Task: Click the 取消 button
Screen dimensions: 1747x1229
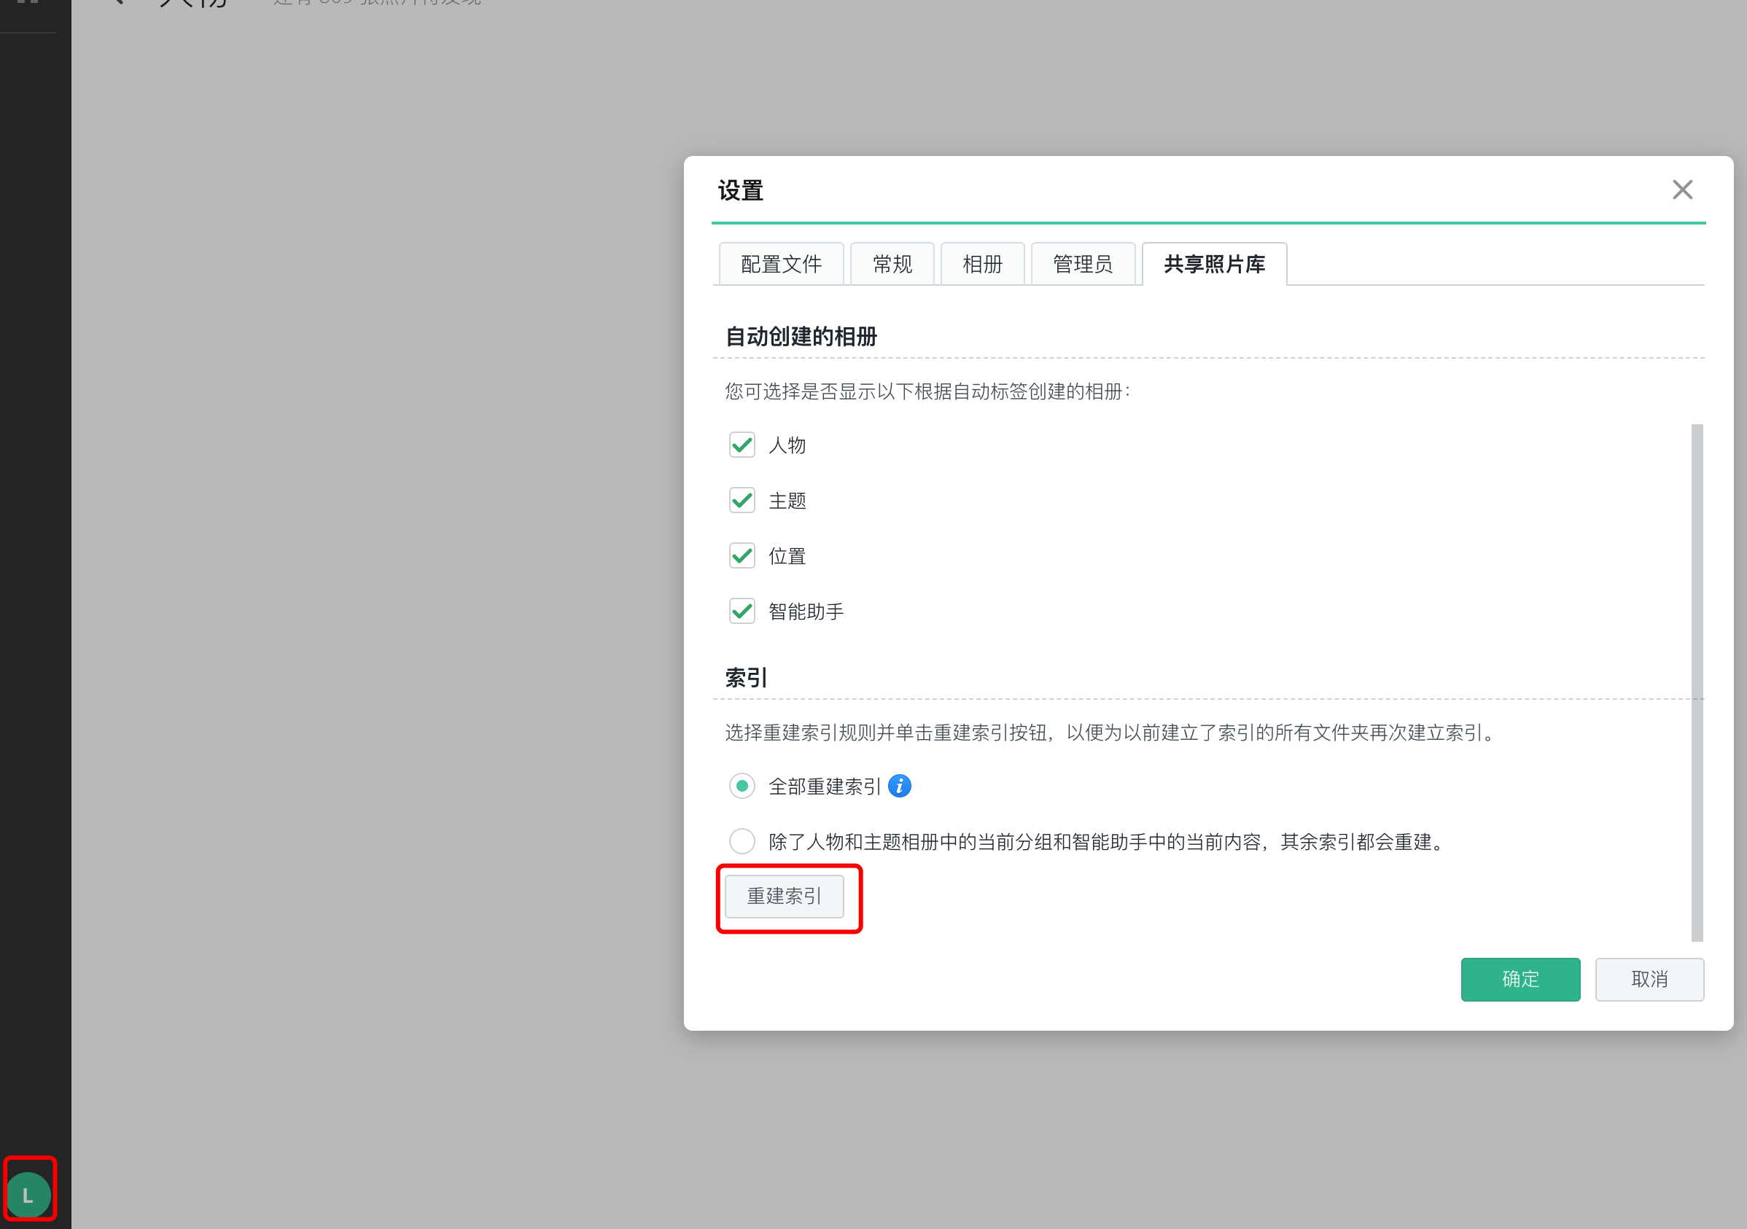Action: click(1649, 979)
